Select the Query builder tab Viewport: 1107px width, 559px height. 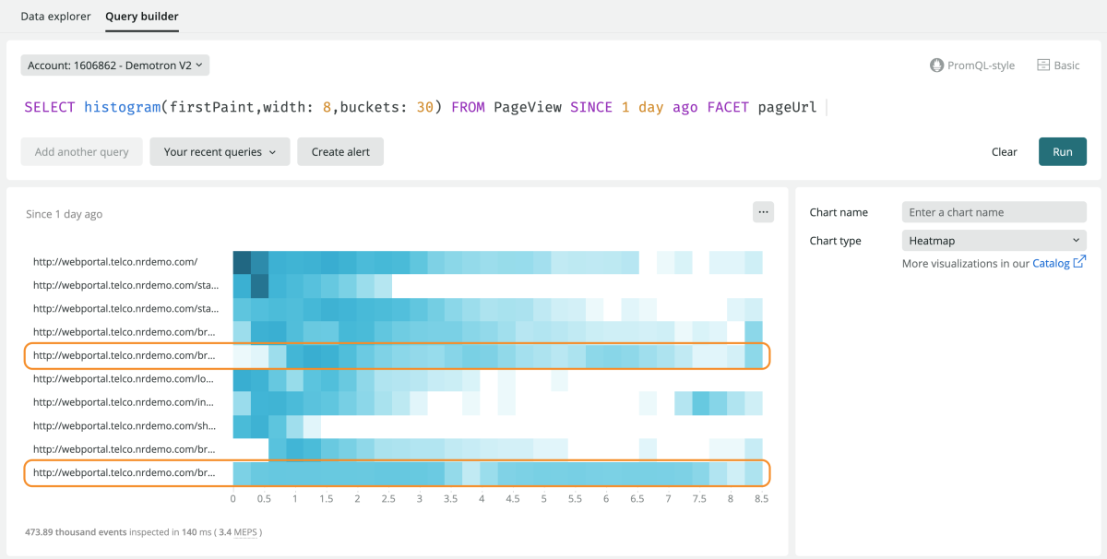click(142, 17)
